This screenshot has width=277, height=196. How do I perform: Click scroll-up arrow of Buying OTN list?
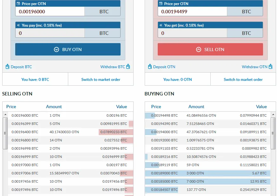[273, 114]
